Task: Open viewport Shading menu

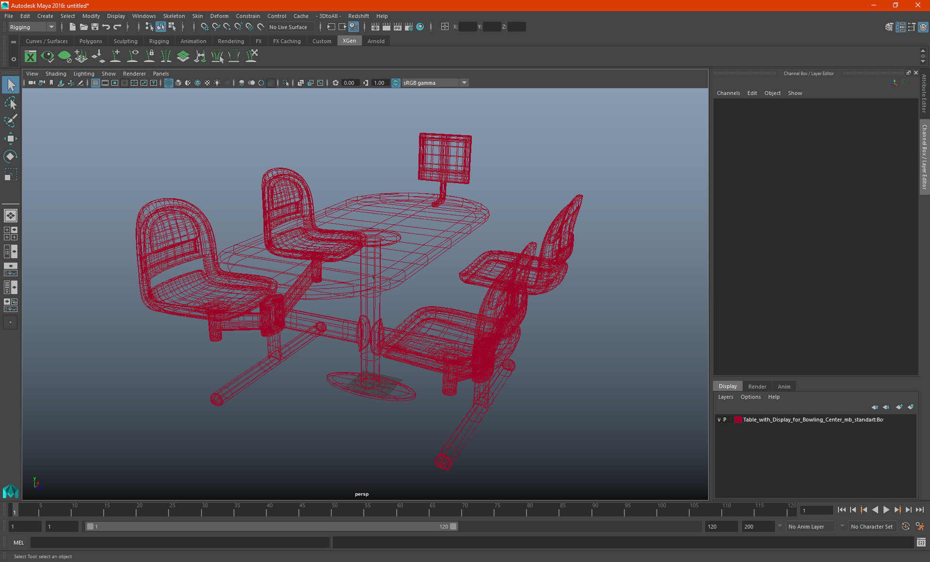Action: (x=56, y=74)
